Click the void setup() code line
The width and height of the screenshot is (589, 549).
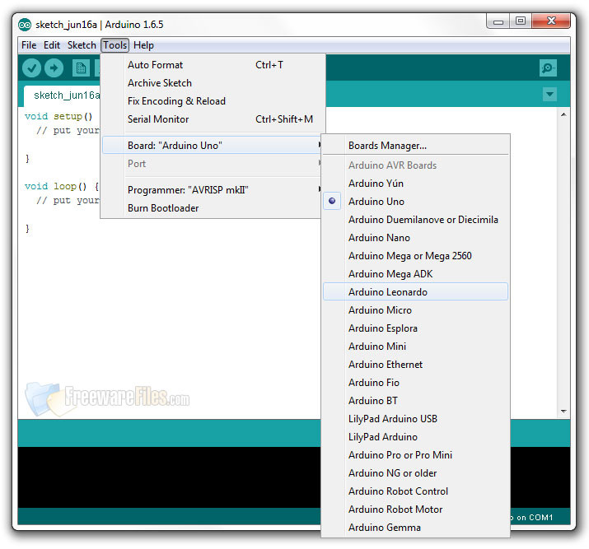coord(58,116)
